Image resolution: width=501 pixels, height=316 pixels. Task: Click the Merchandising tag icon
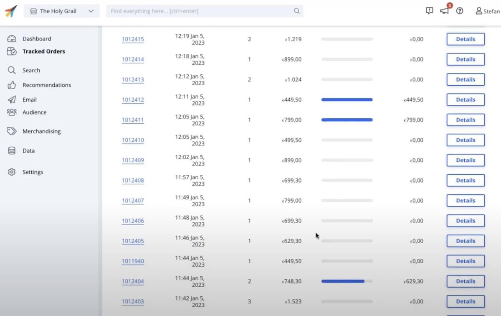tap(12, 131)
